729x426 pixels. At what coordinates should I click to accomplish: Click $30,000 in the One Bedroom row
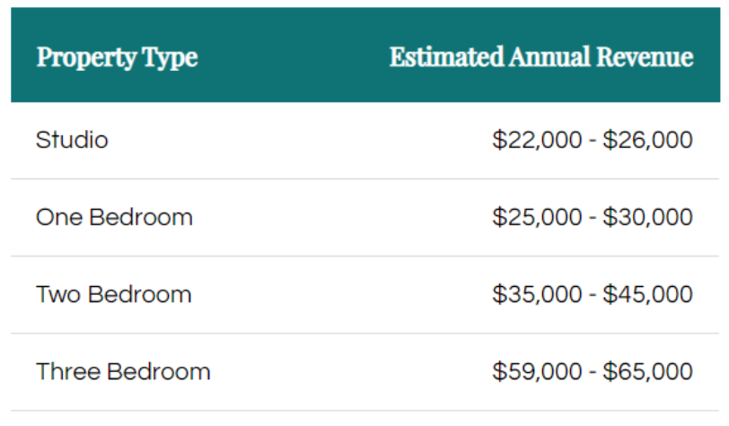[x=648, y=217]
